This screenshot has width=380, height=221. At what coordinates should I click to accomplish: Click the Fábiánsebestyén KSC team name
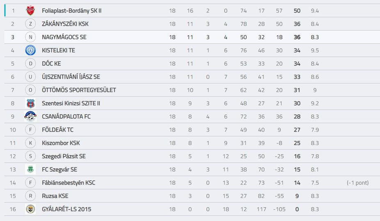(69, 183)
